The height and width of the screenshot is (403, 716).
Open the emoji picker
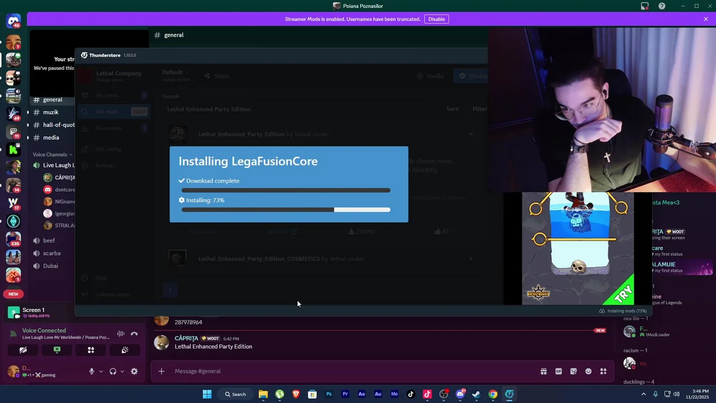[x=588, y=371]
